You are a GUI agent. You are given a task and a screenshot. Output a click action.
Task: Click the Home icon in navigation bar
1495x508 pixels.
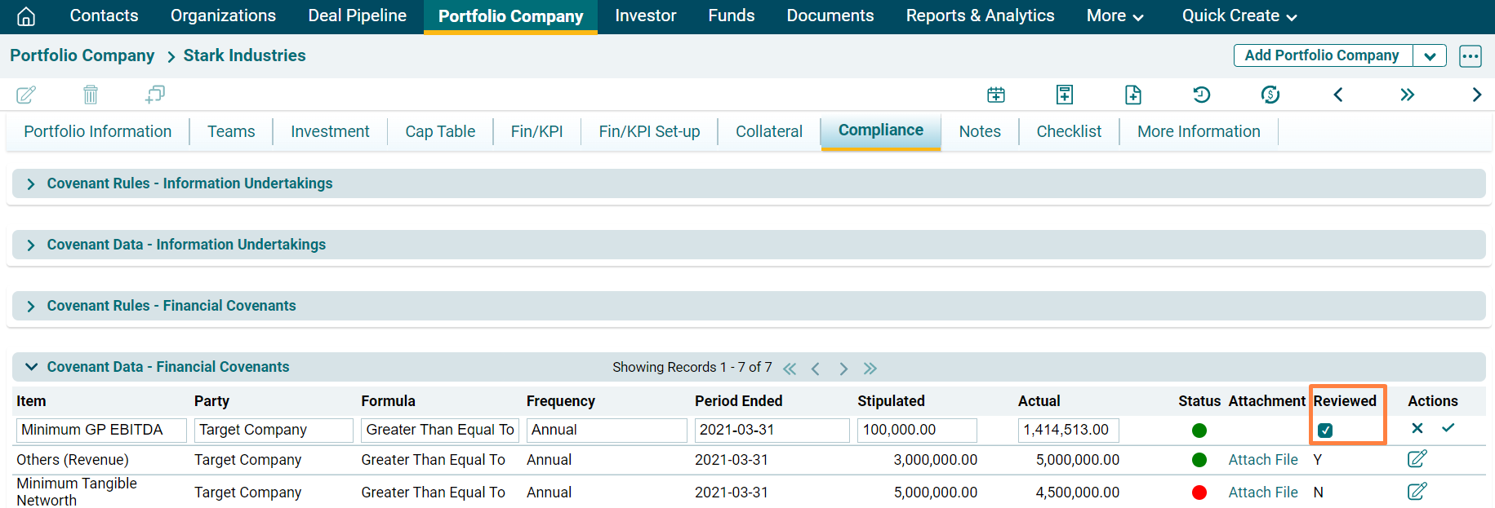(26, 16)
